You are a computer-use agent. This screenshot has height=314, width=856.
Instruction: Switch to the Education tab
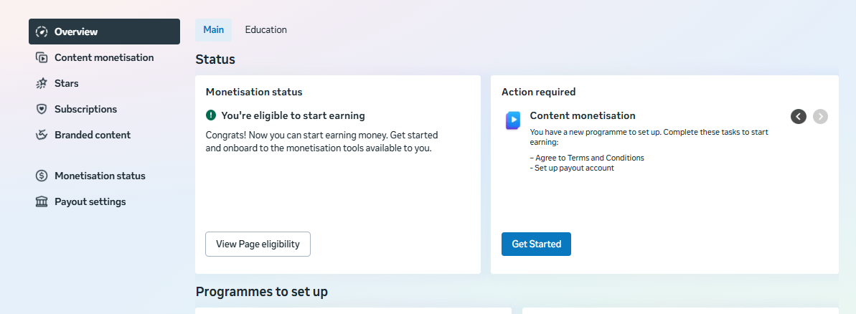point(265,29)
